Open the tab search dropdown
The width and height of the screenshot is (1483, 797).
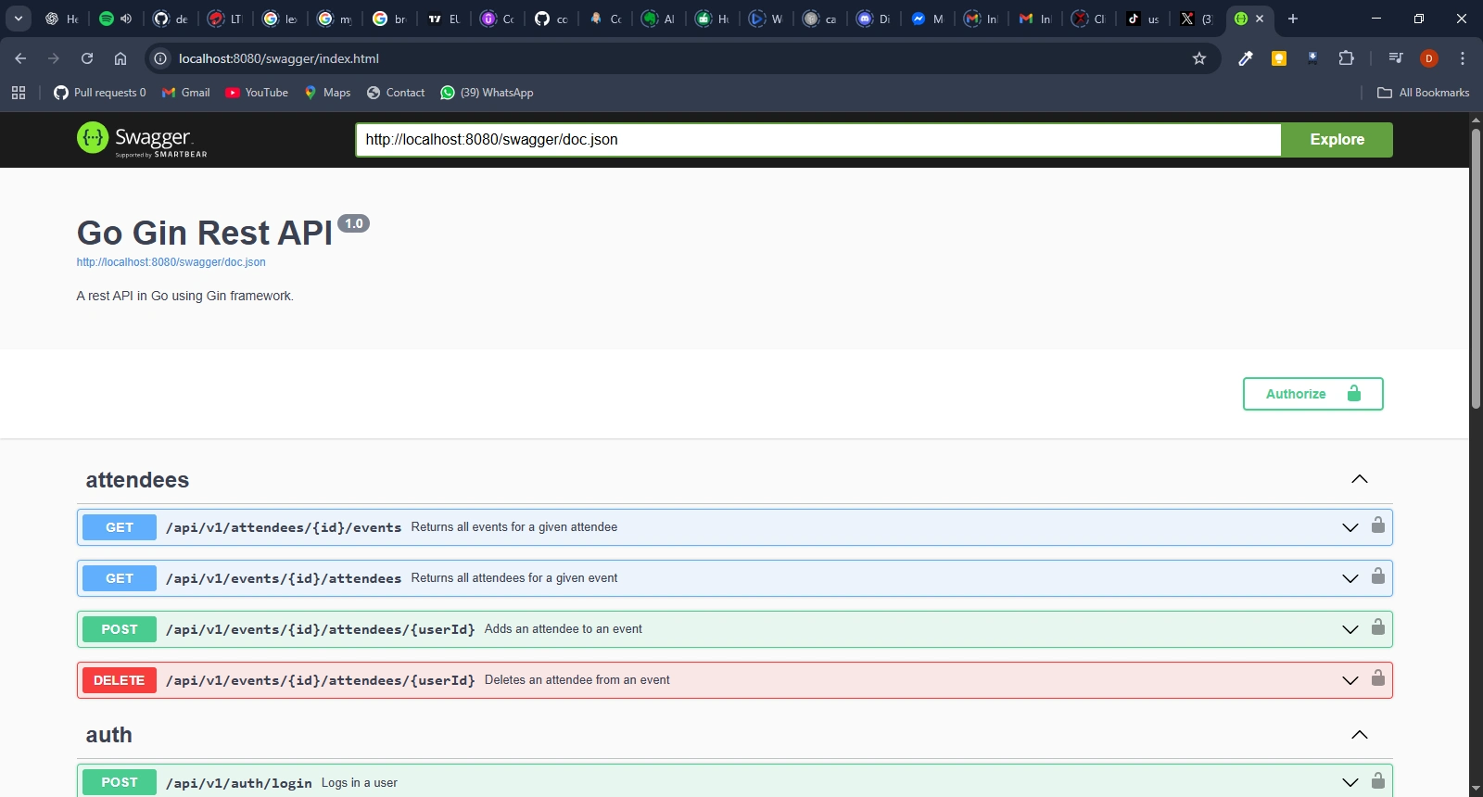19,19
